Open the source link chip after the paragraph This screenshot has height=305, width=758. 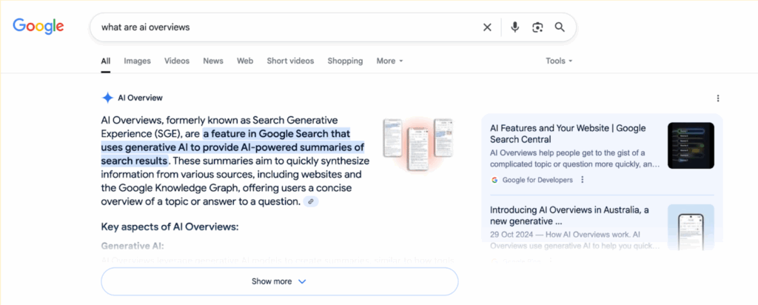311,201
